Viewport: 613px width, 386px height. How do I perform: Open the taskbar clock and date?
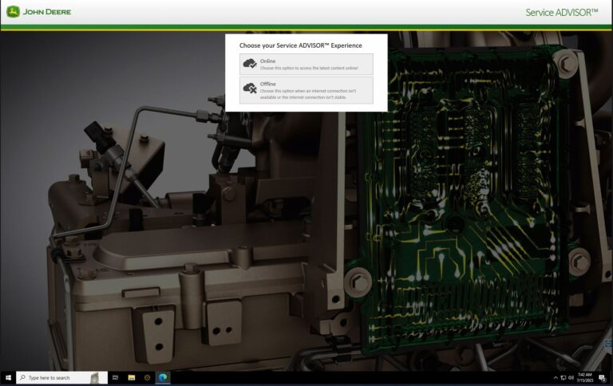click(x=585, y=377)
